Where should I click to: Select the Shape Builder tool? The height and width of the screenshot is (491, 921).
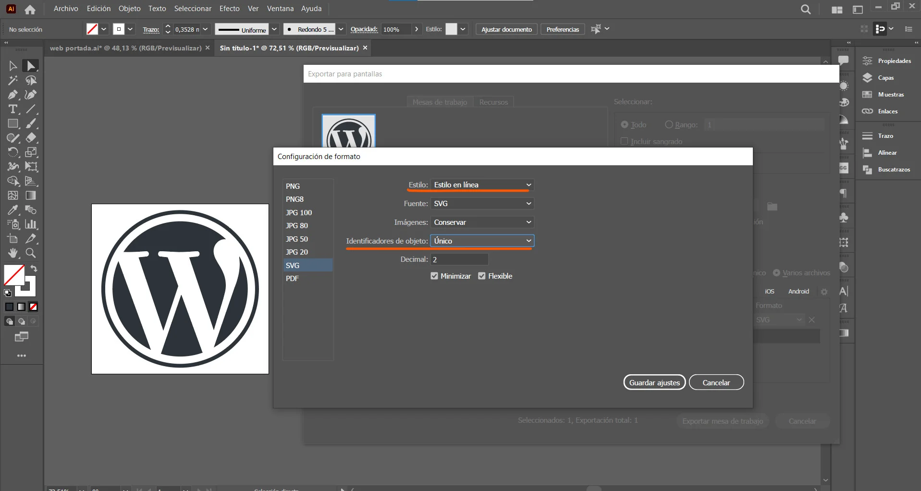coord(13,181)
